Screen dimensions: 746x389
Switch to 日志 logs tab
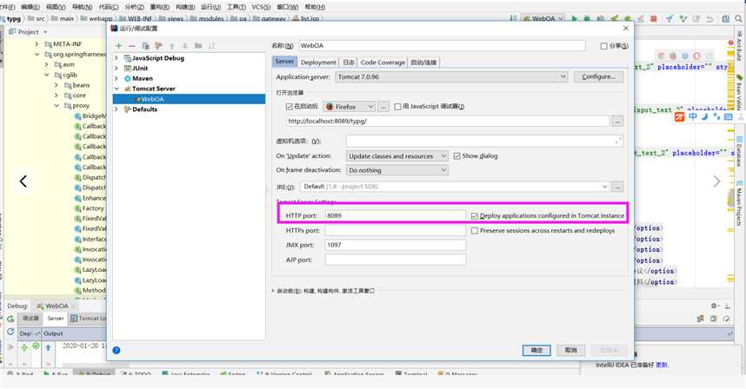(x=349, y=63)
